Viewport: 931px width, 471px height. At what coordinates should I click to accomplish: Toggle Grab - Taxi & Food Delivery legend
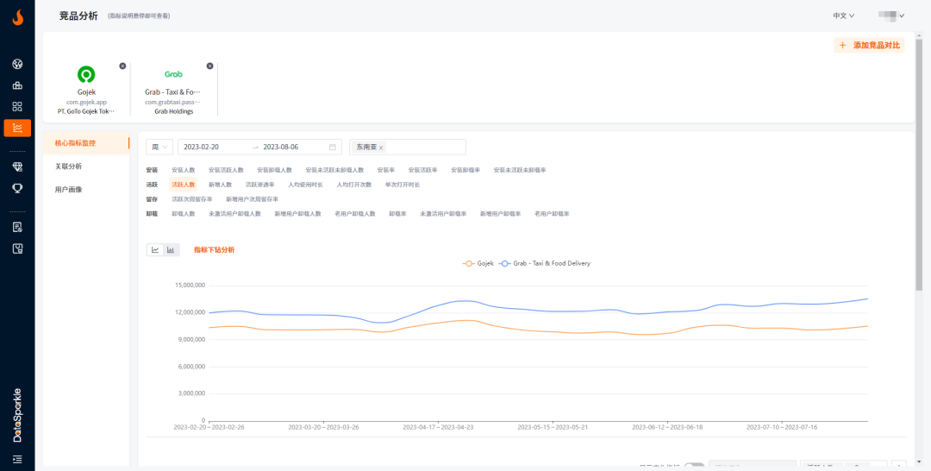(545, 263)
